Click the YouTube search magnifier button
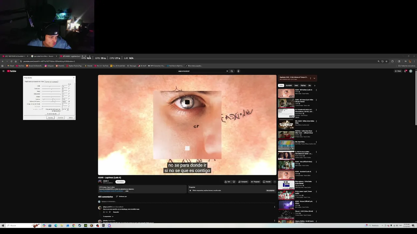The width and height of the screenshot is (417, 234). coord(232,71)
